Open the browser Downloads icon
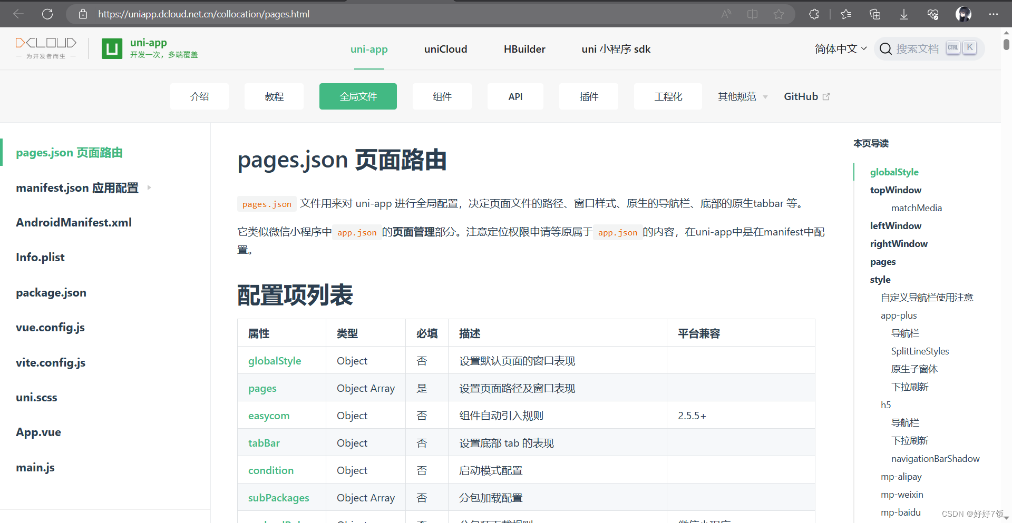This screenshot has width=1012, height=523. (x=903, y=14)
